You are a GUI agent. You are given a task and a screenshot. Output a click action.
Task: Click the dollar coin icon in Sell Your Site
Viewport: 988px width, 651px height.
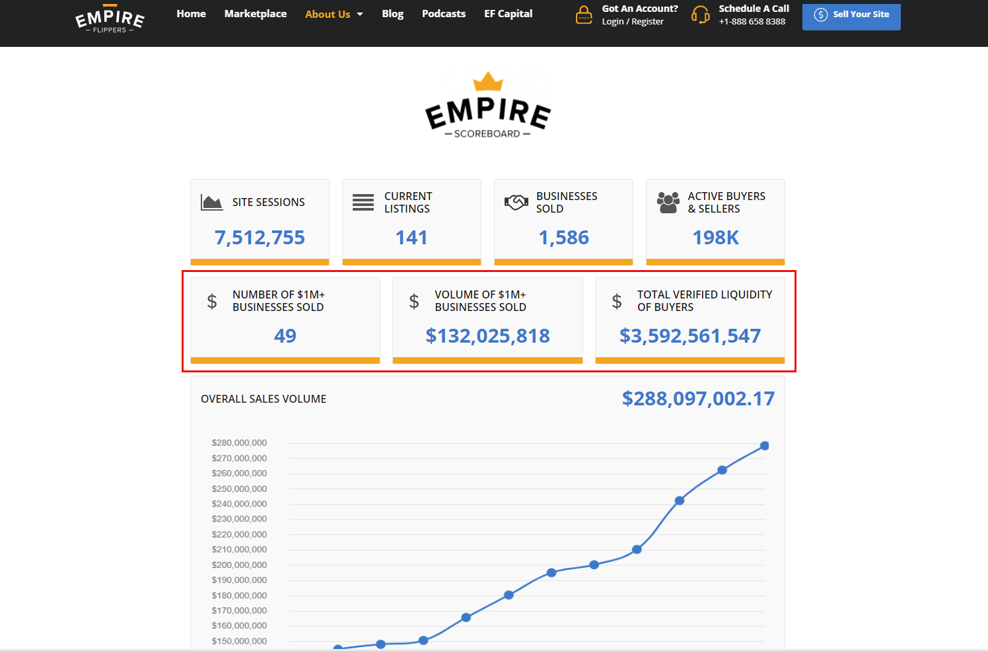point(821,15)
